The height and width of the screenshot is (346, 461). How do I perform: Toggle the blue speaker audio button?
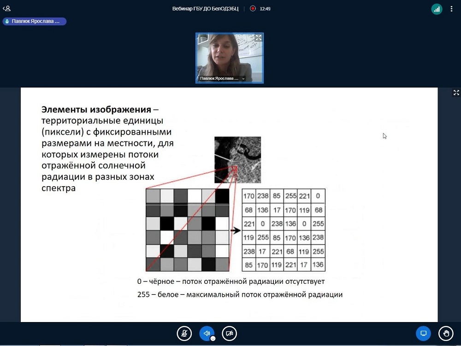(x=207, y=333)
